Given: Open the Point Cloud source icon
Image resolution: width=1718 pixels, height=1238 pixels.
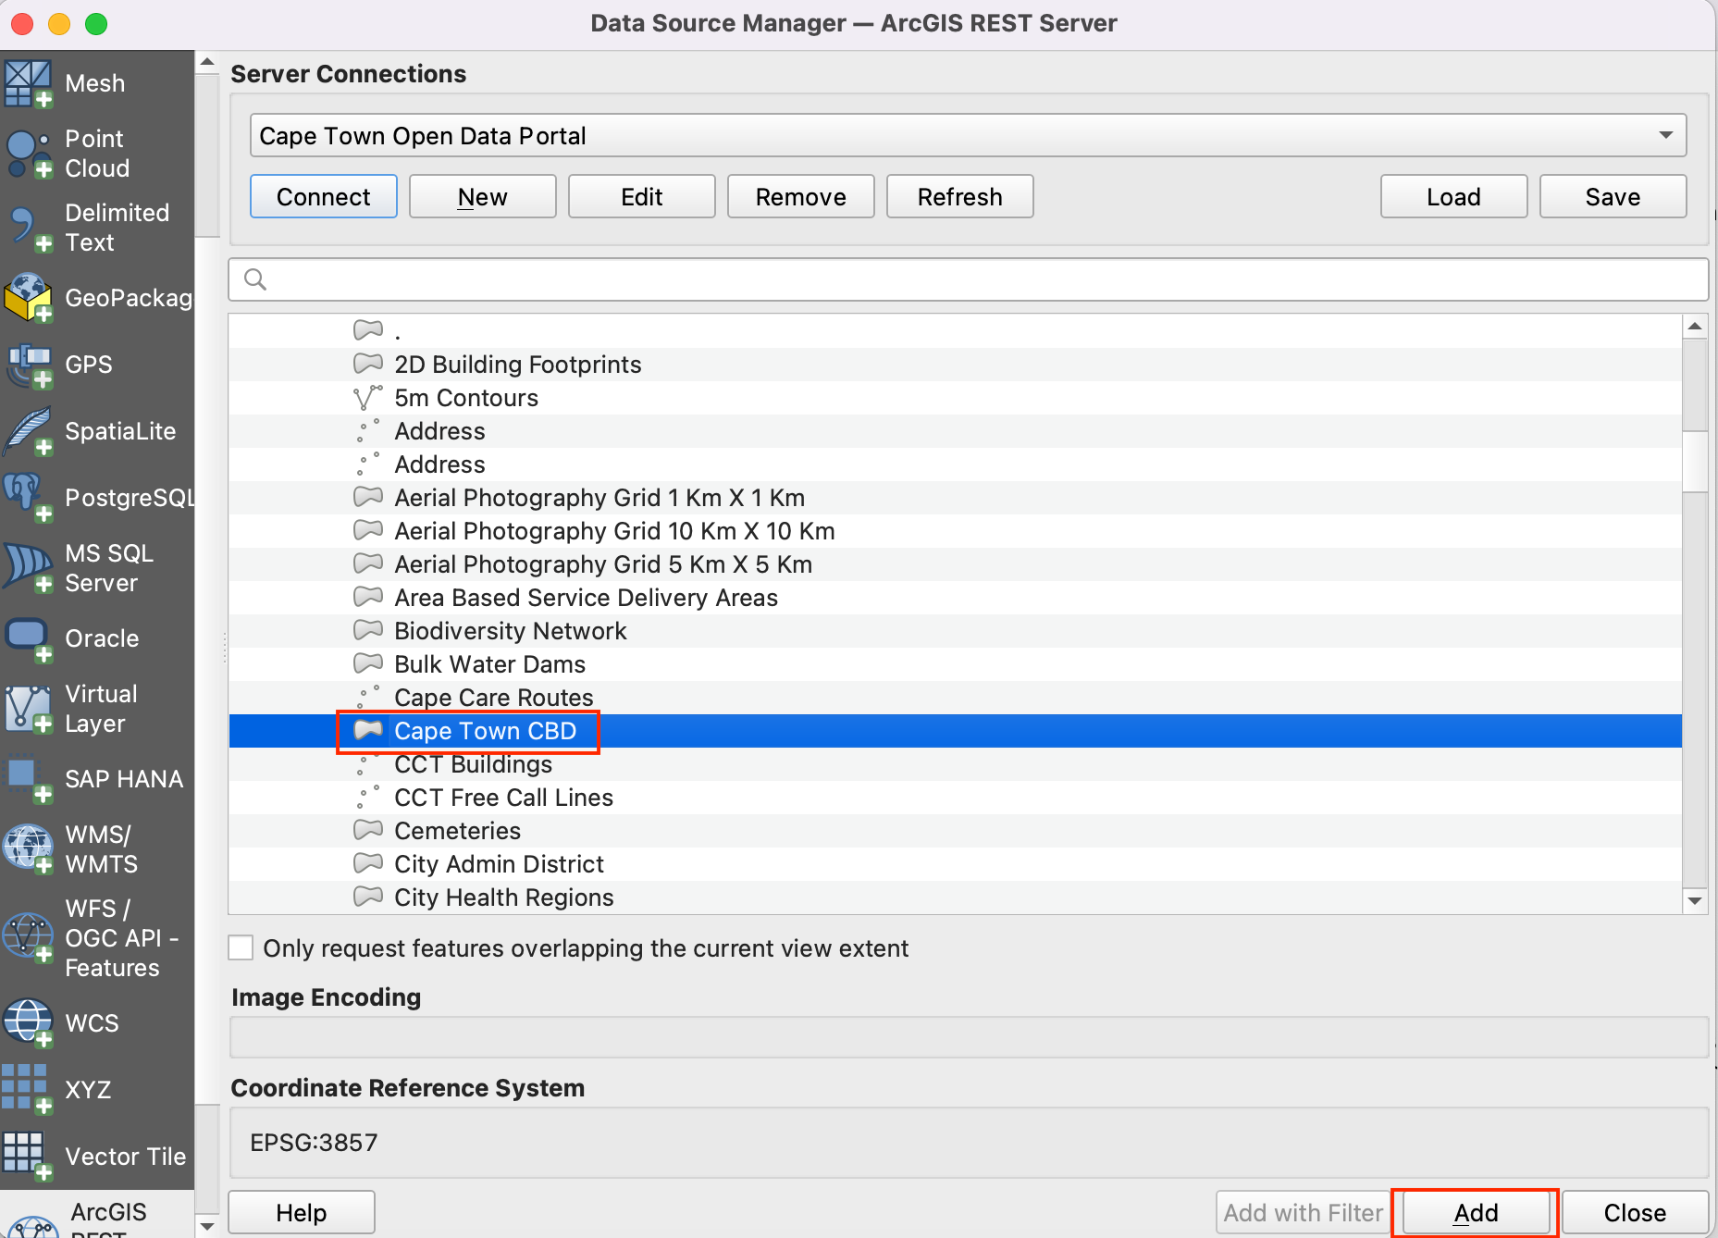Looking at the screenshot, I should tap(28, 154).
